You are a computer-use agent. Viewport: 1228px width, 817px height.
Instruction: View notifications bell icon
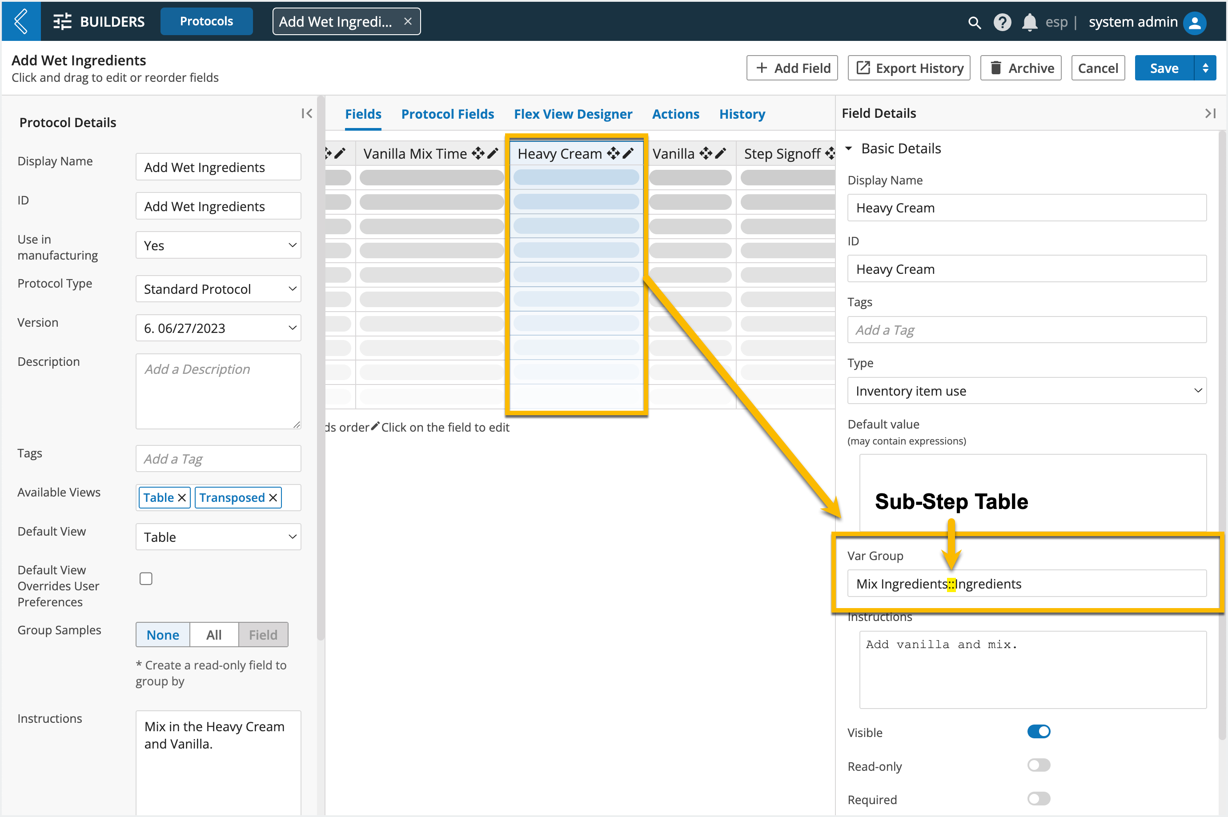point(1029,22)
